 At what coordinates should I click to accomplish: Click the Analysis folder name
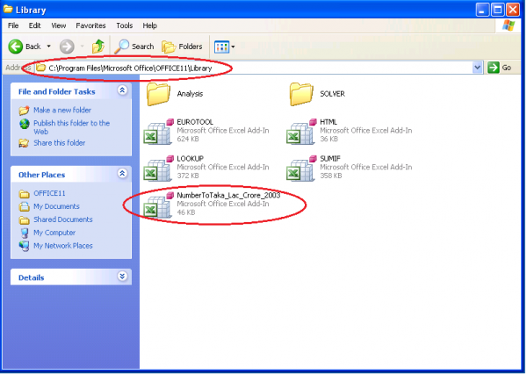click(190, 94)
